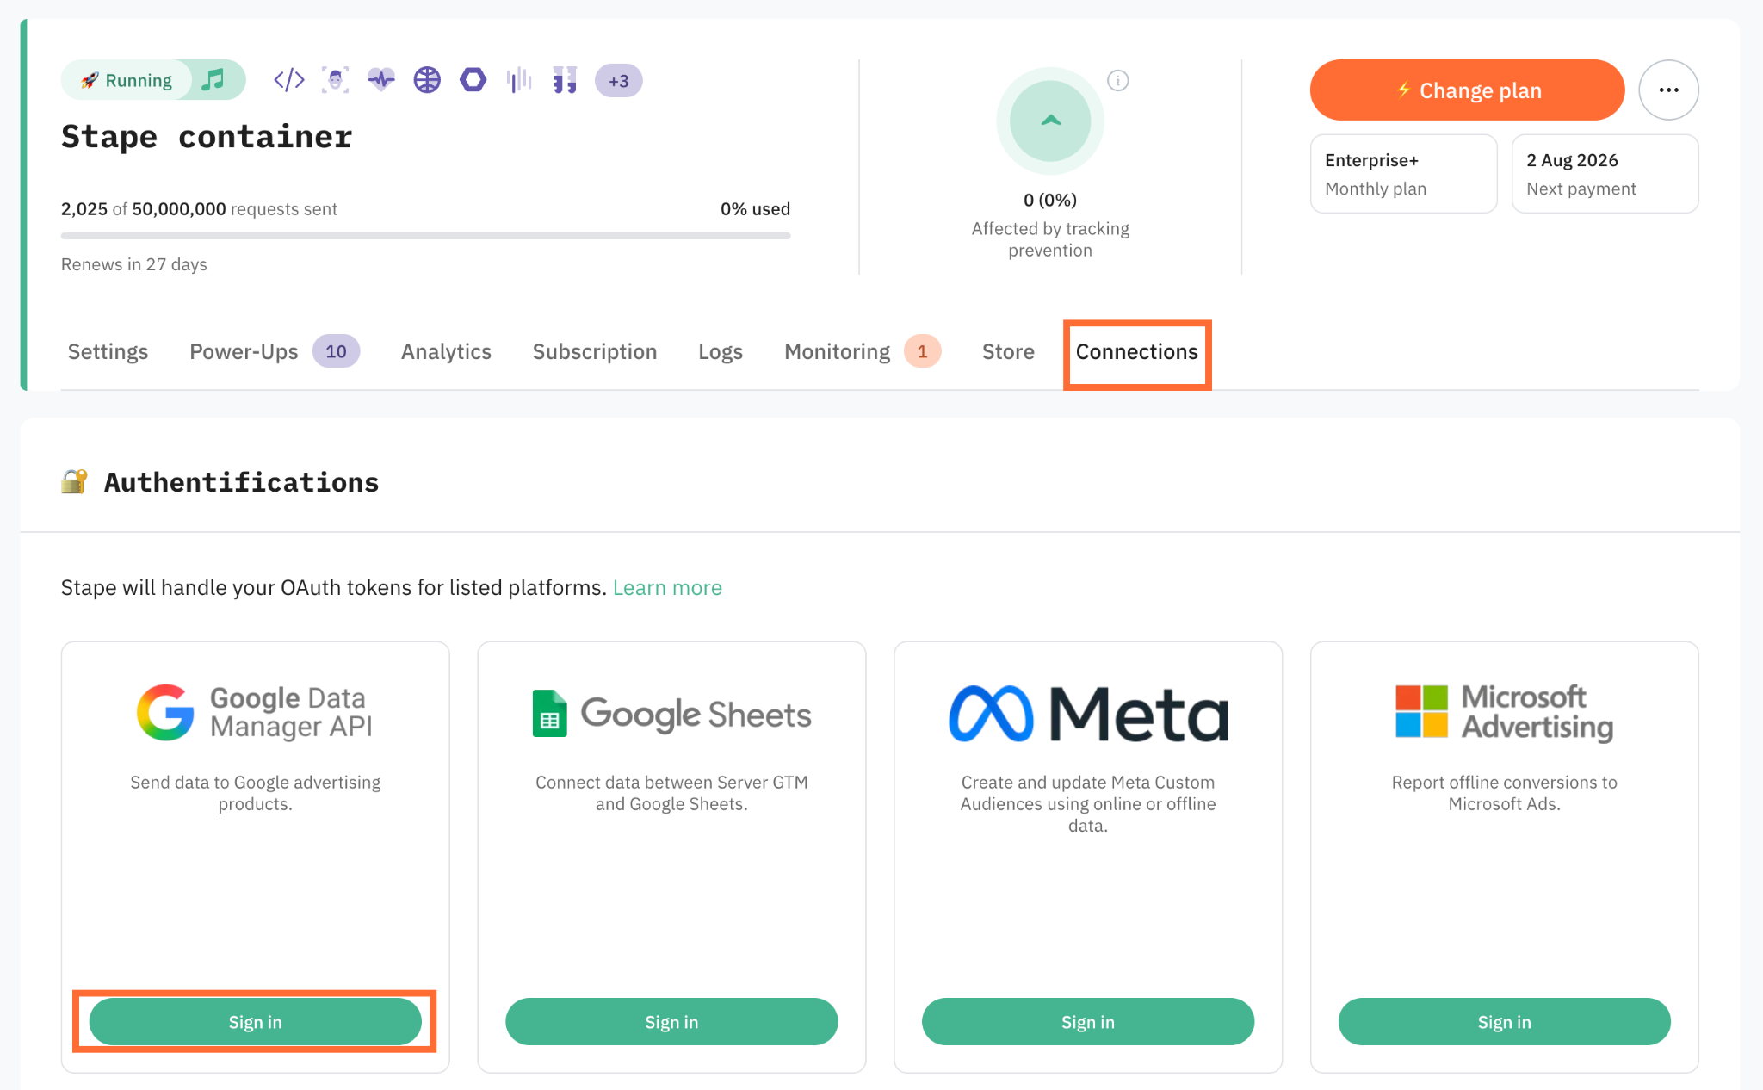Click the tracking prevention info icon
Viewport: 1763px width, 1090px height.
(1117, 80)
